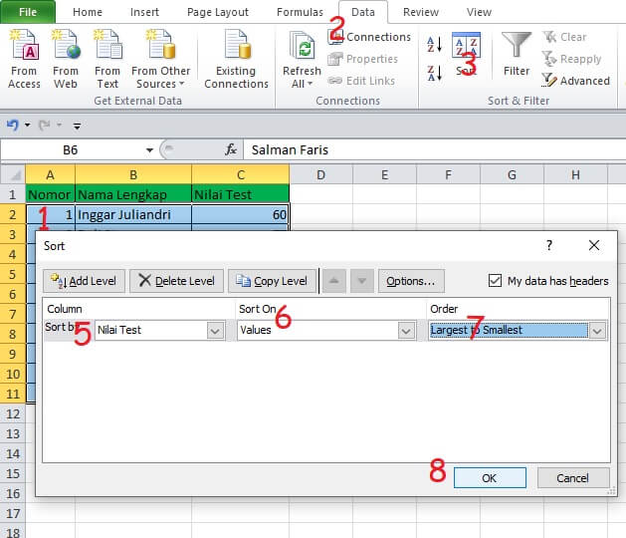Move sort level down arrow
This screenshot has width=626, height=538.
tap(362, 281)
